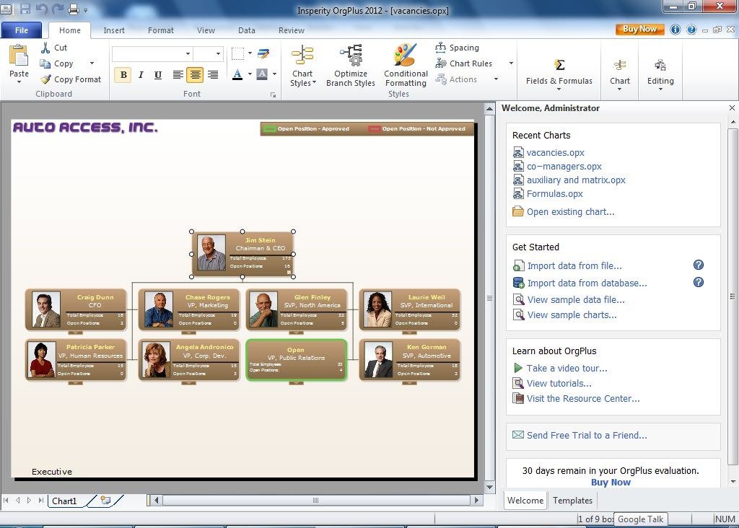Select the Craig Dunn CFO box
The image size is (739, 528).
pyautogui.click(x=76, y=309)
